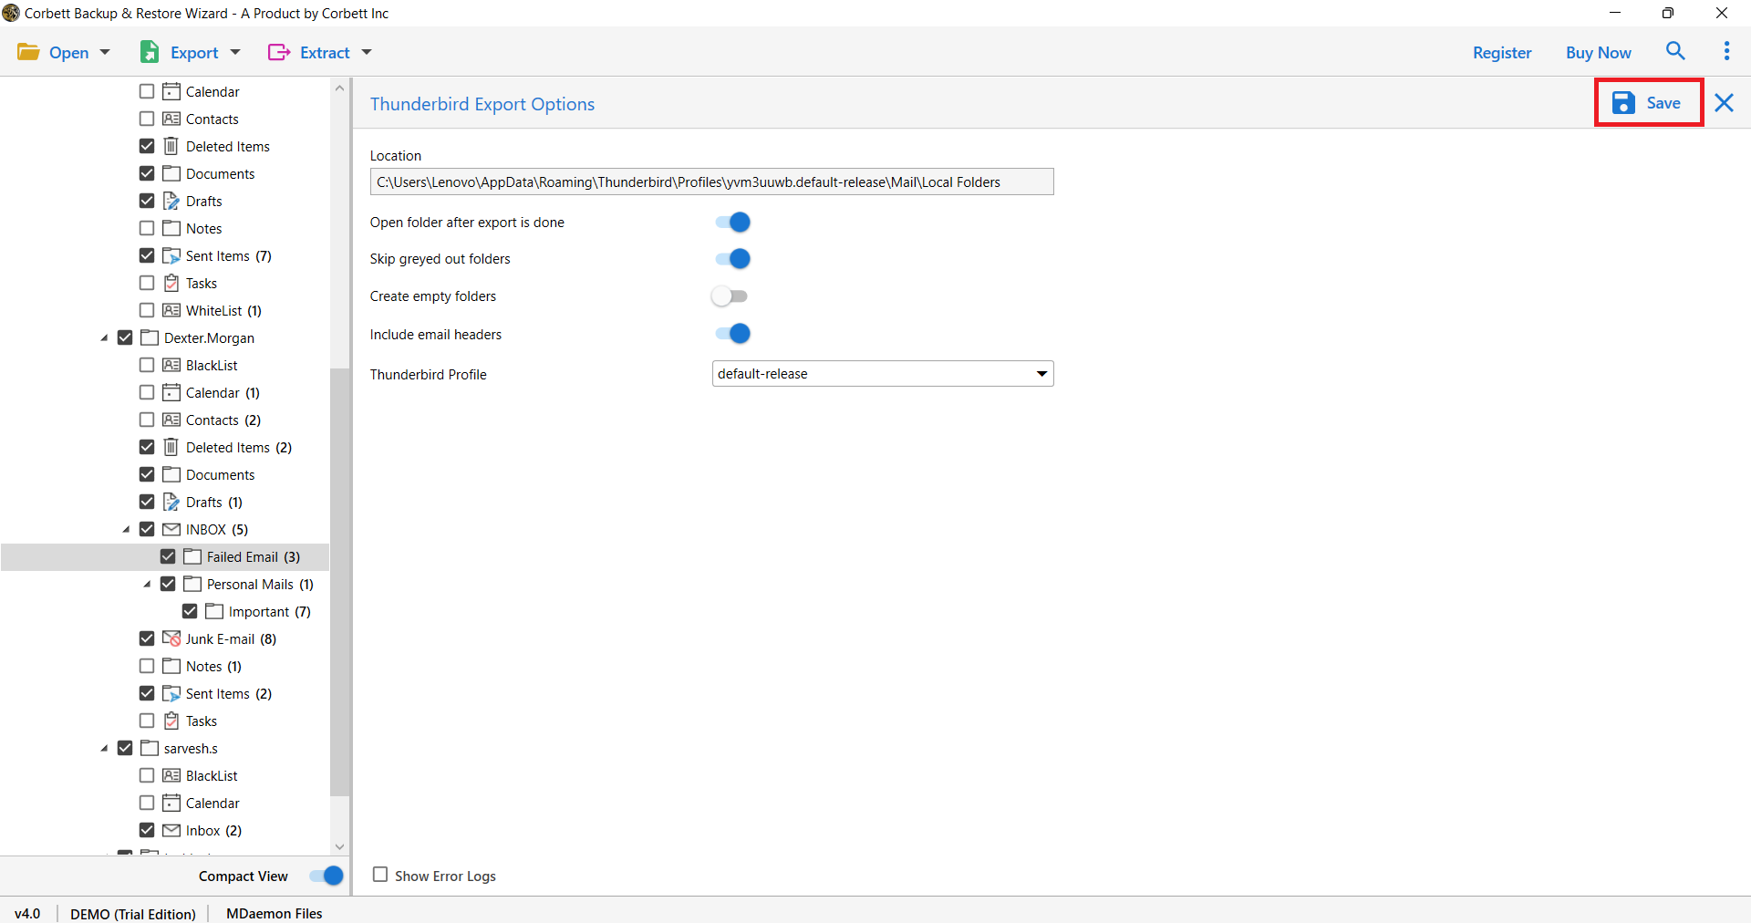This screenshot has width=1751, height=923.
Task: Click the Calendar (1) icon
Action: (x=171, y=392)
